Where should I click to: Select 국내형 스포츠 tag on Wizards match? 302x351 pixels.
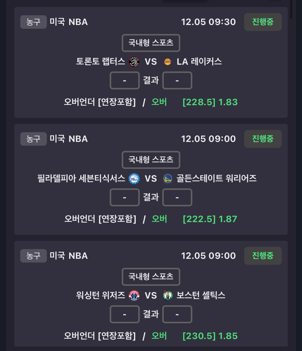(151, 277)
